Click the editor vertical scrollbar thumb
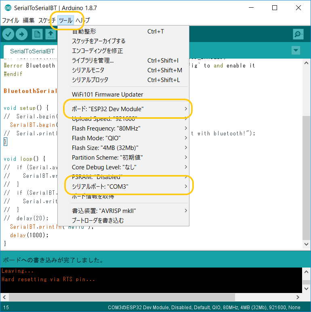311x312 pixels. [x=306, y=178]
